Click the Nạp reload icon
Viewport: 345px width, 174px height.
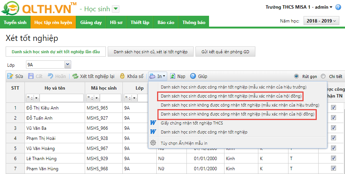pos(173,76)
